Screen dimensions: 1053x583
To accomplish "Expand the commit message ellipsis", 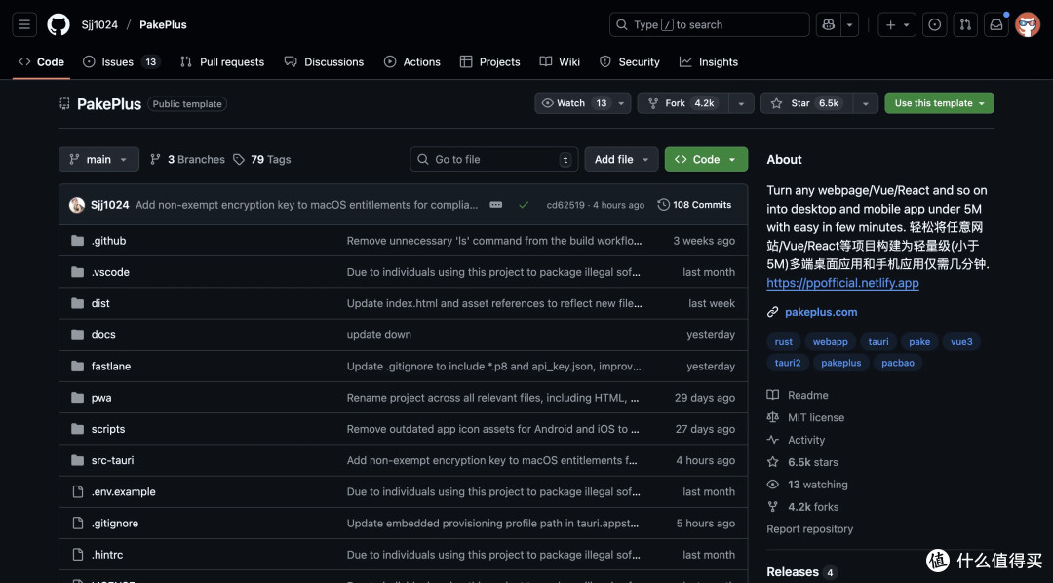I will (495, 205).
